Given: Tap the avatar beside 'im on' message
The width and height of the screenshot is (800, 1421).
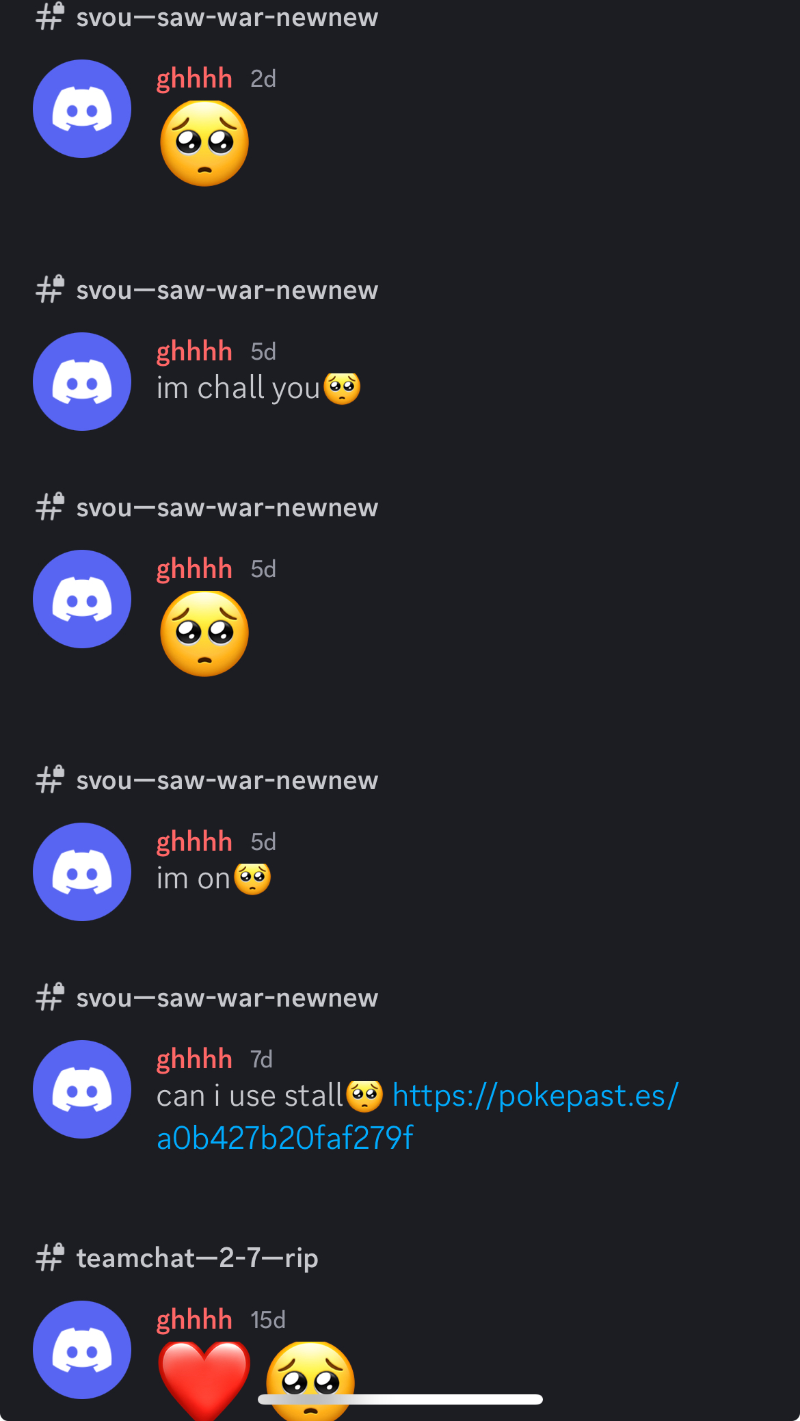Looking at the screenshot, I should point(82,872).
